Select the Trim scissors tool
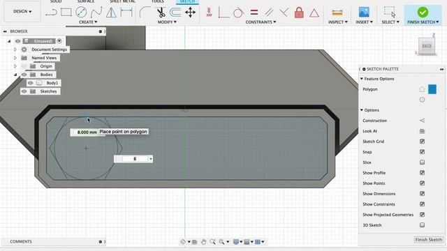This screenshot has width=447, height=251. [x=161, y=13]
